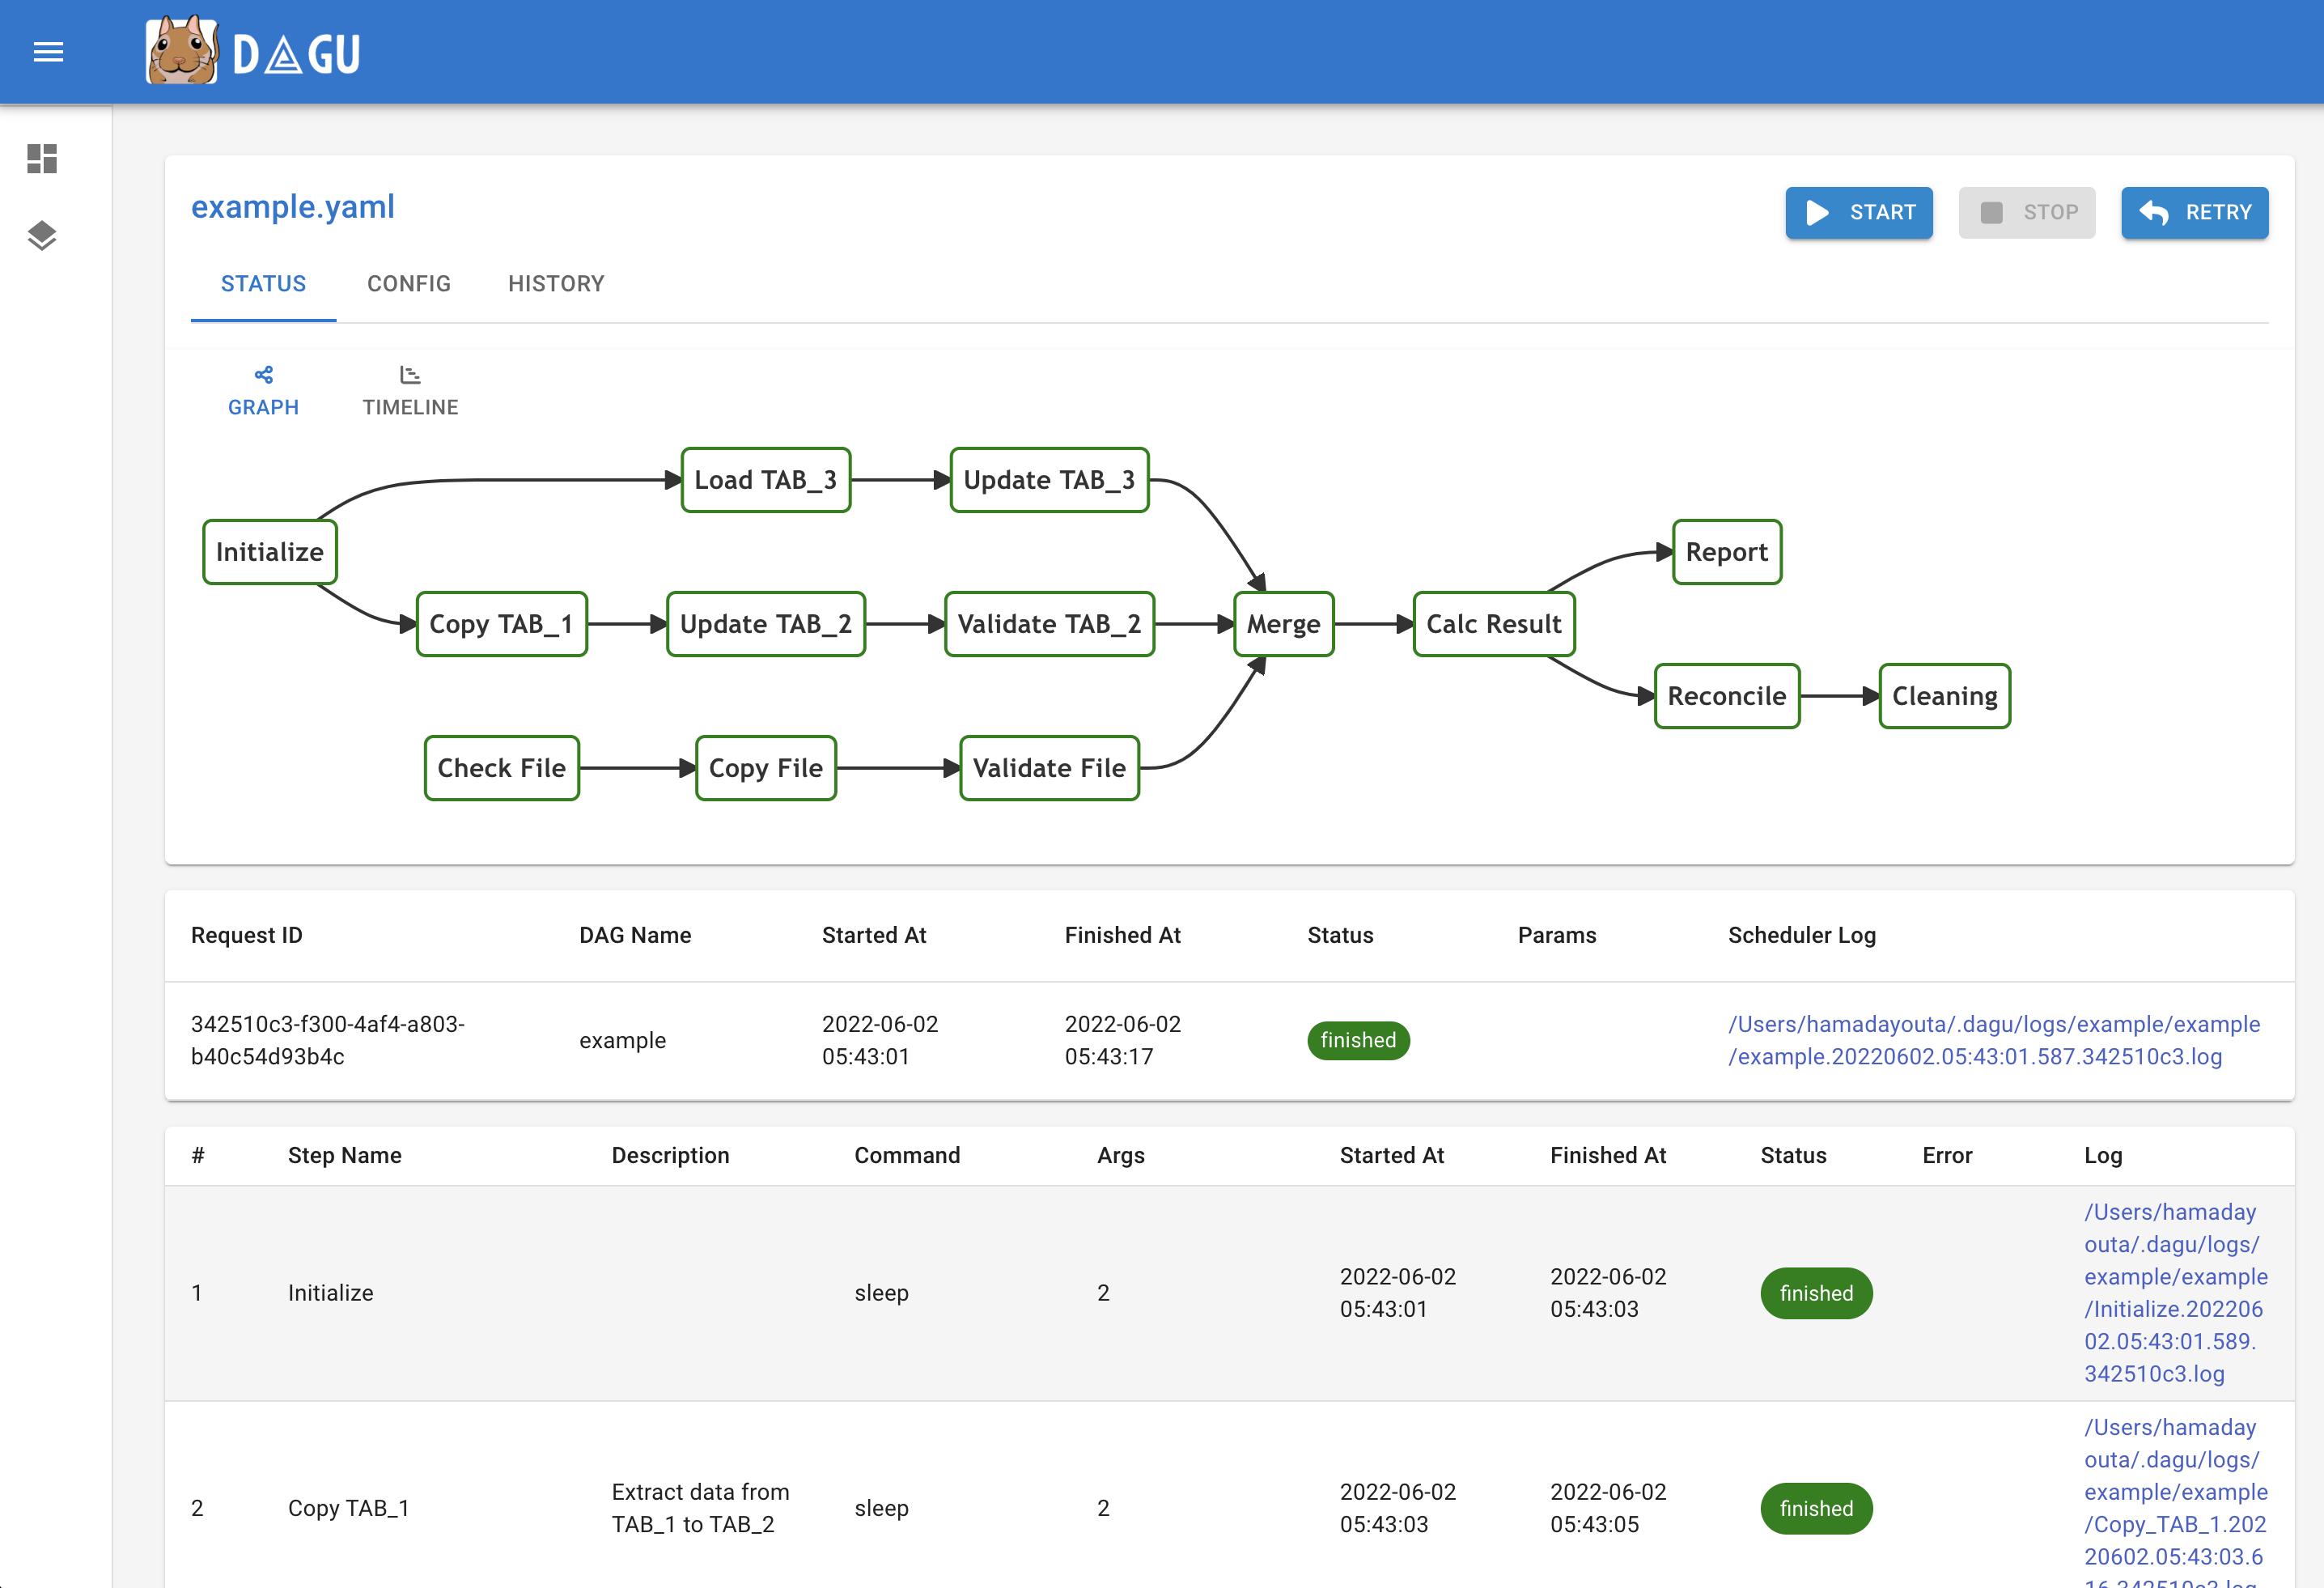
Task: Click the disabled STOP button
Action: coord(2026,212)
